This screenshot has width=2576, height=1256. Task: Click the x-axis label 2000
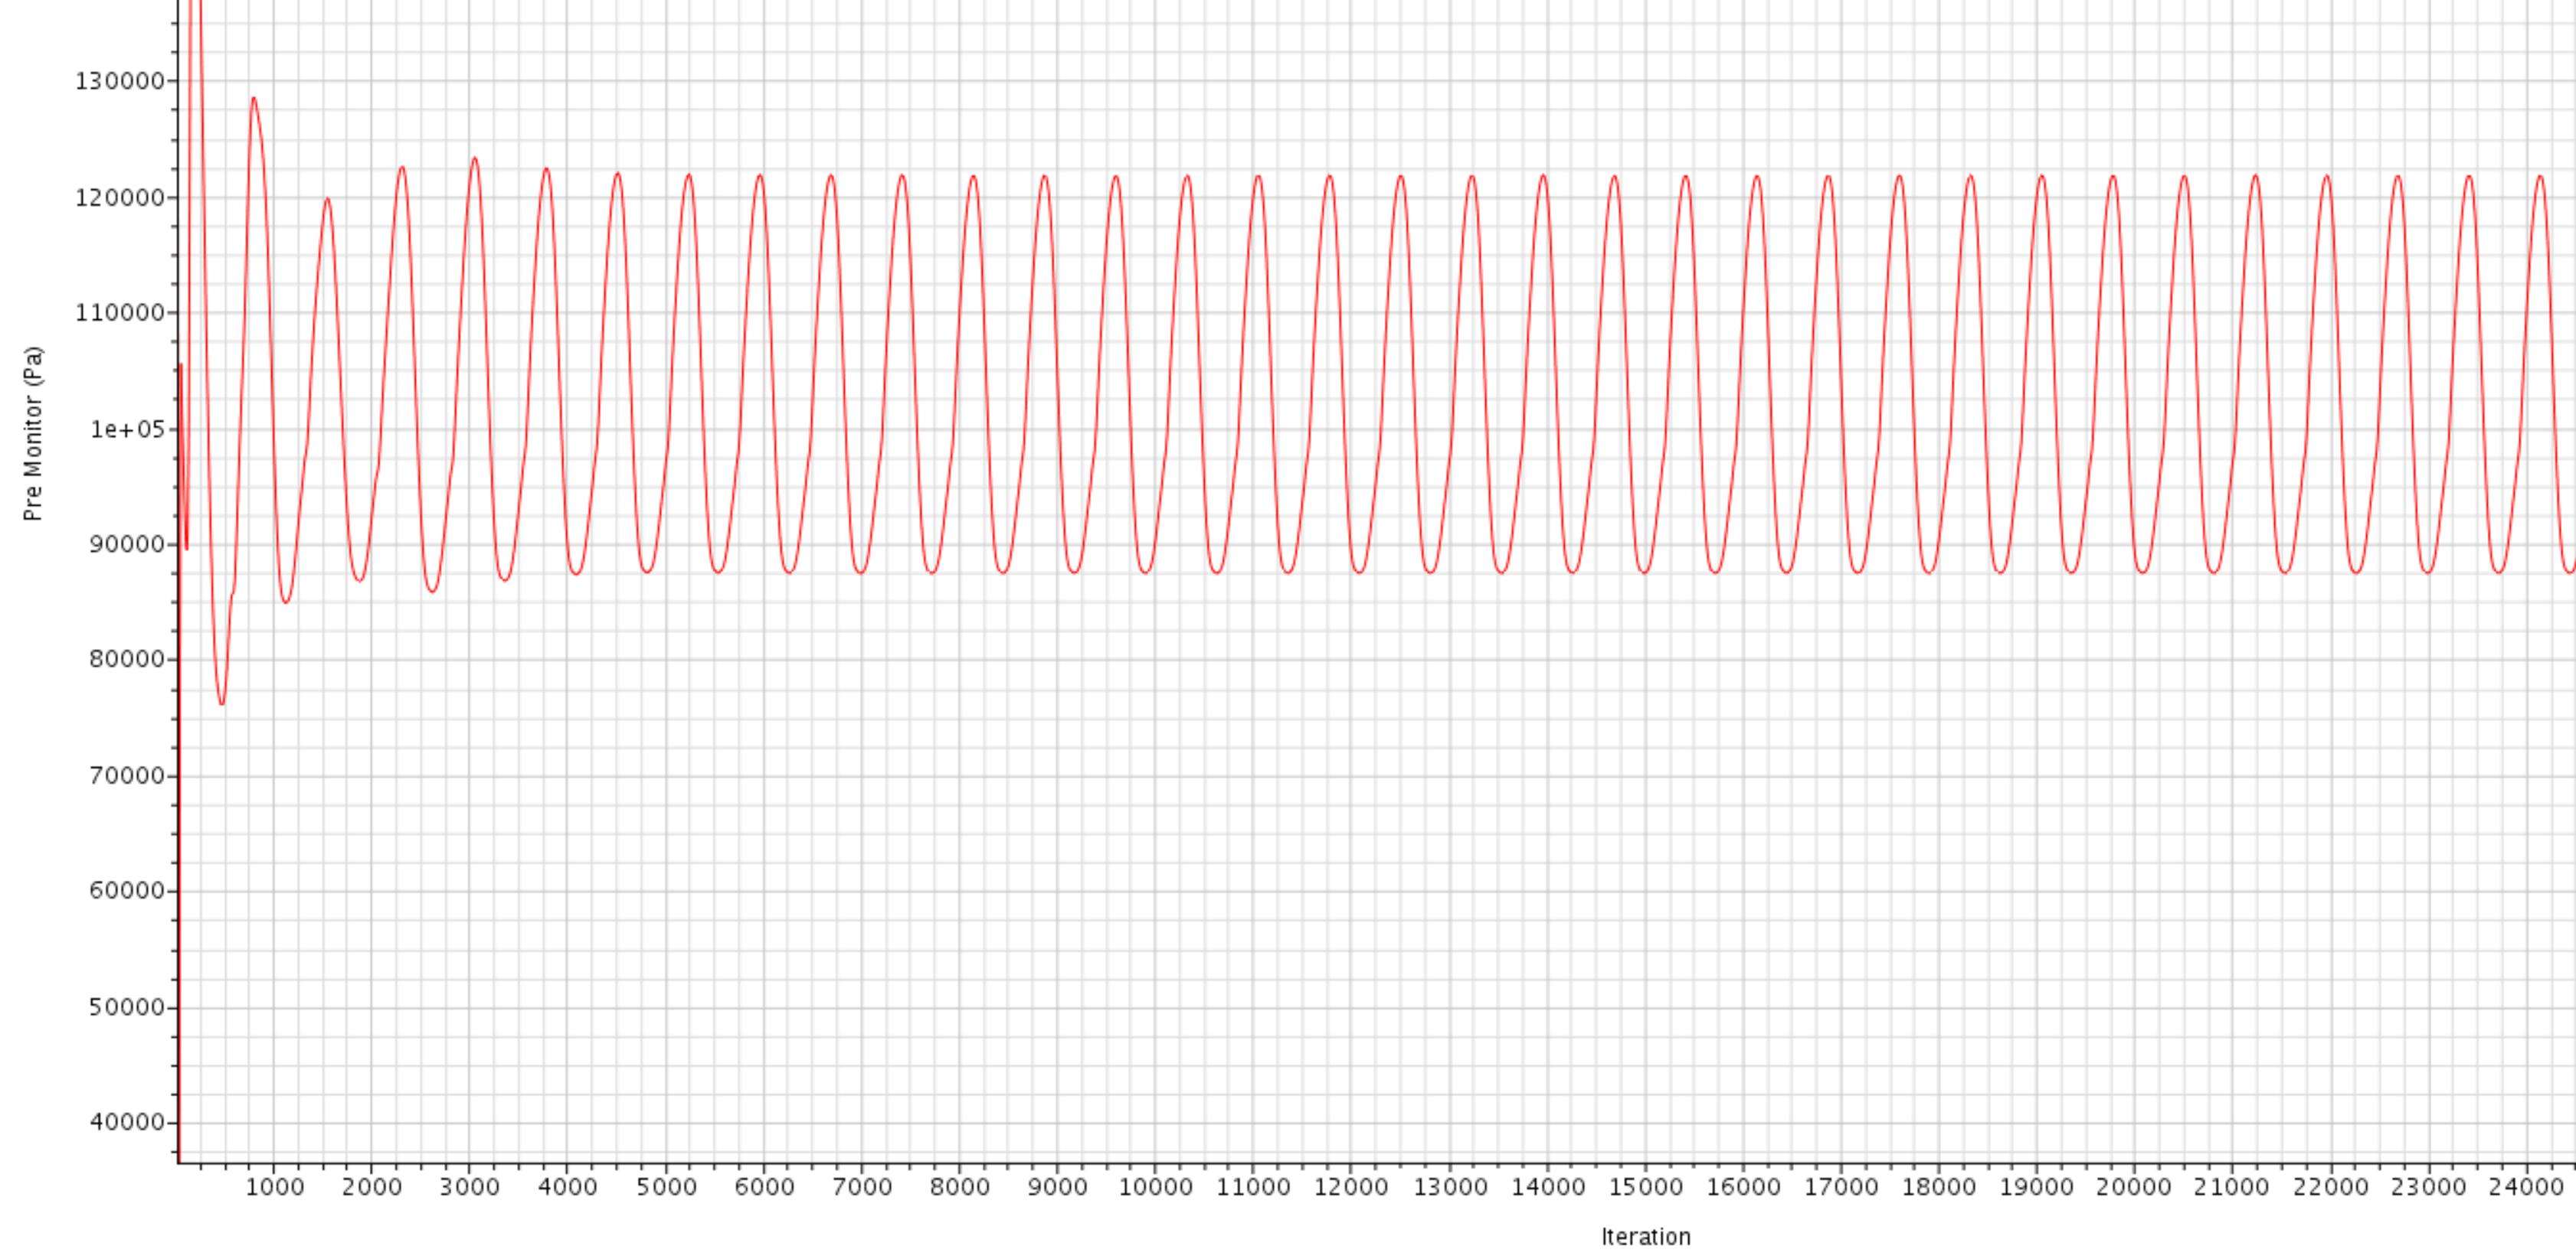[372, 1188]
